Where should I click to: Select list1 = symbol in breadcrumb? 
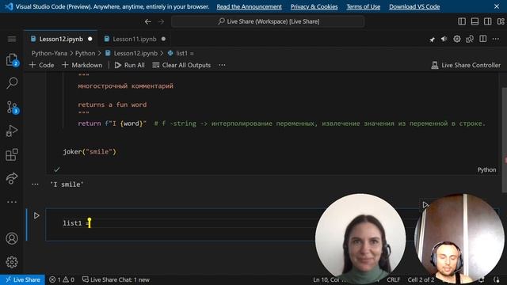181,53
